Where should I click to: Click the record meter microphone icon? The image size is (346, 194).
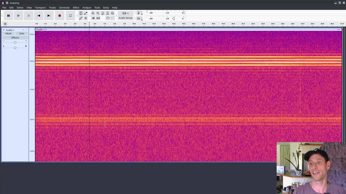138,13
